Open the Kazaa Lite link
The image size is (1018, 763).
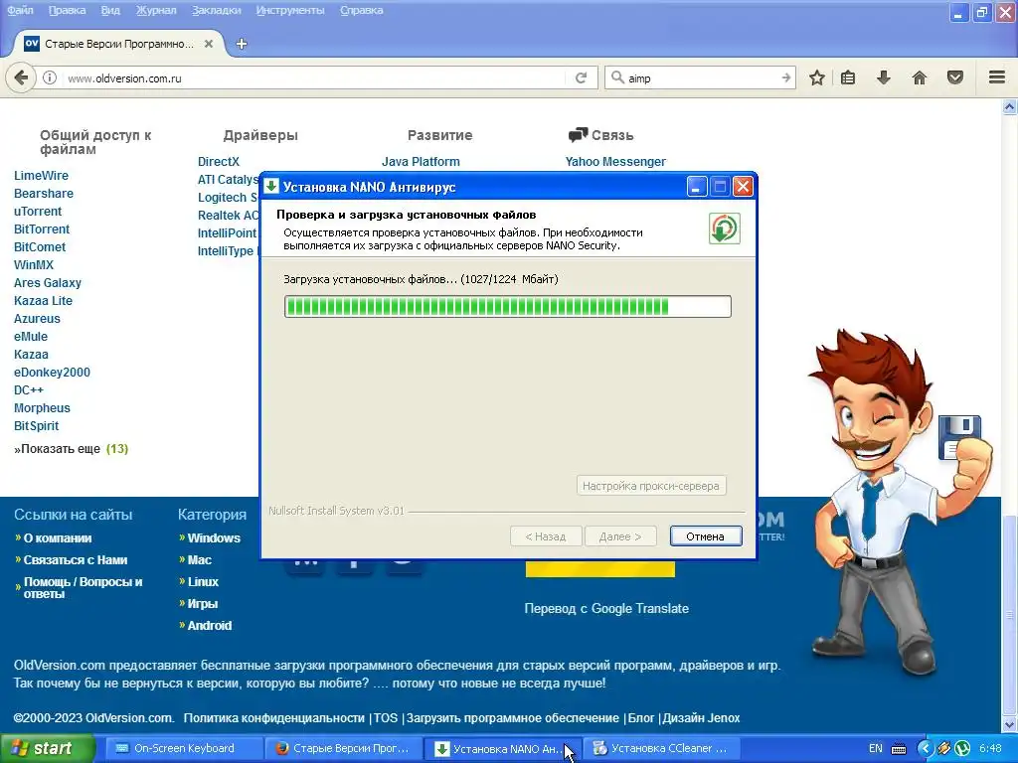(x=43, y=301)
